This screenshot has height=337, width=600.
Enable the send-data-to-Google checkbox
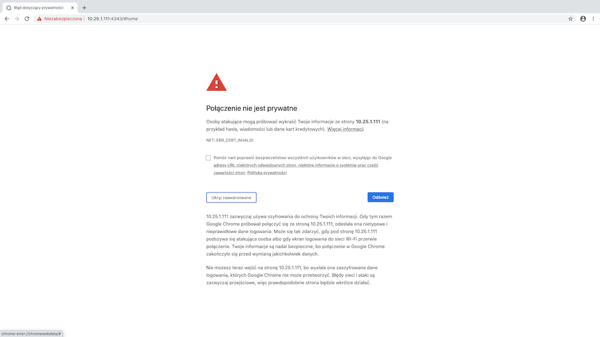point(209,158)
